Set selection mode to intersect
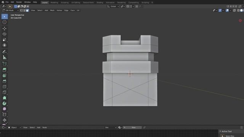The width and height of the screenshot is (244, 137). pyautogui.click(x=28, y=6)
